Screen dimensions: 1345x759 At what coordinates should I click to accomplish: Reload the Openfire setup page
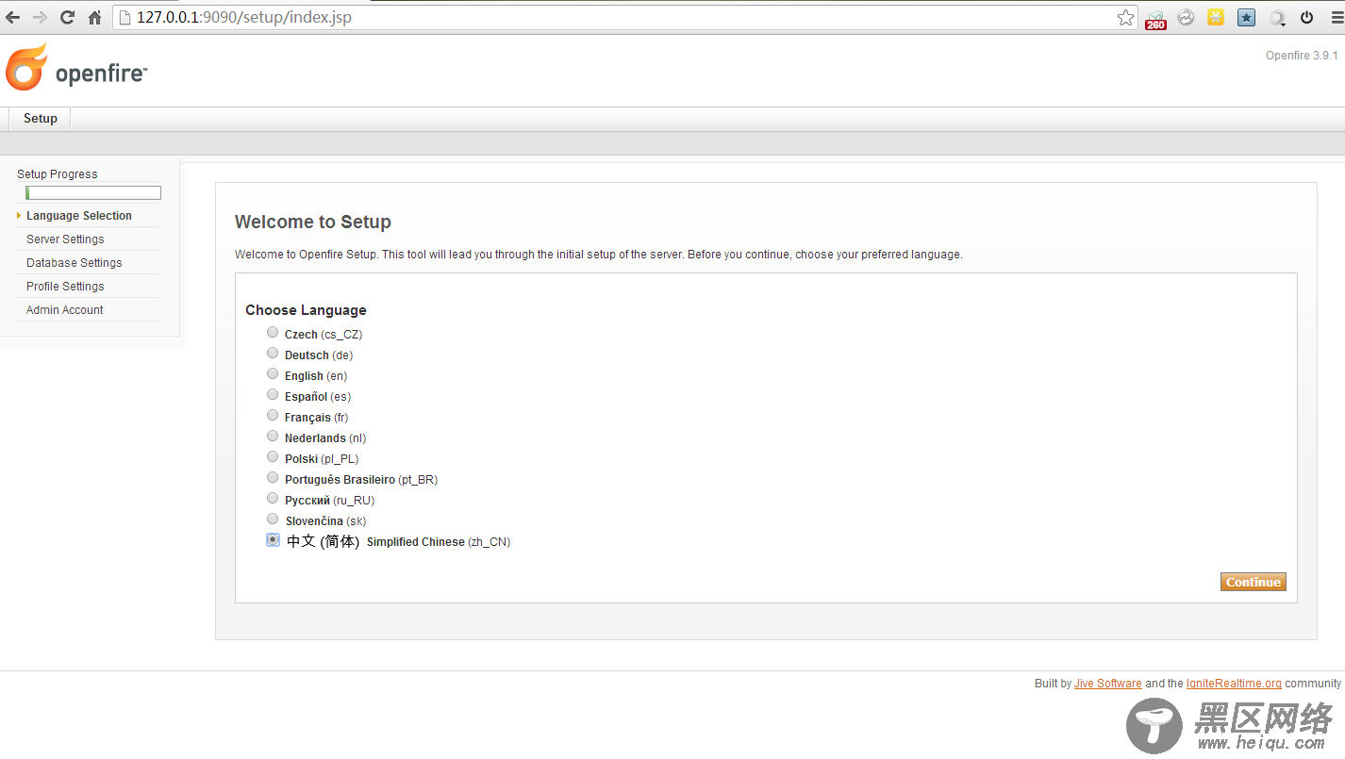[67, 17]
